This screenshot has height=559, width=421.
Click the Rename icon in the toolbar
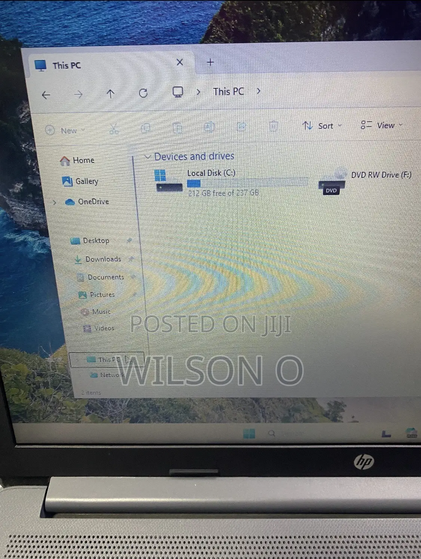click(209, 127)
